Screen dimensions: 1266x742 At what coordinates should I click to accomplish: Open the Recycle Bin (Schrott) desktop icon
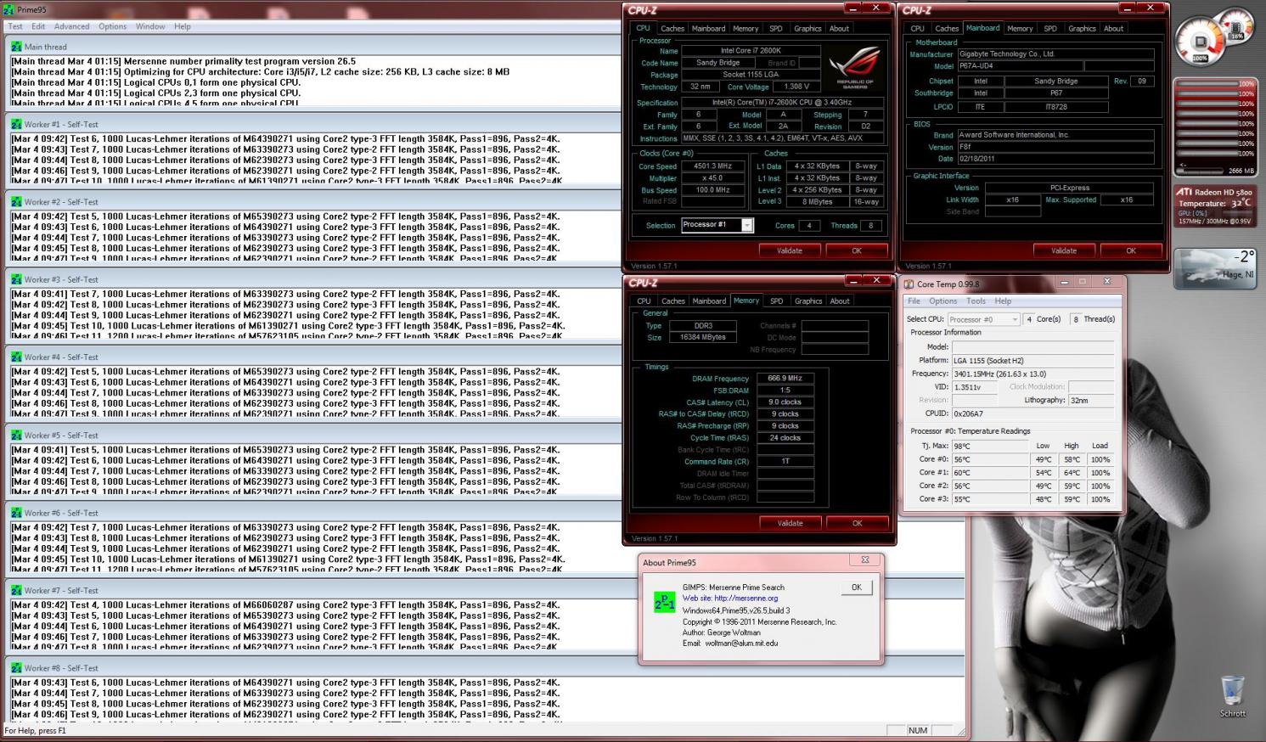pos(1232,697)
